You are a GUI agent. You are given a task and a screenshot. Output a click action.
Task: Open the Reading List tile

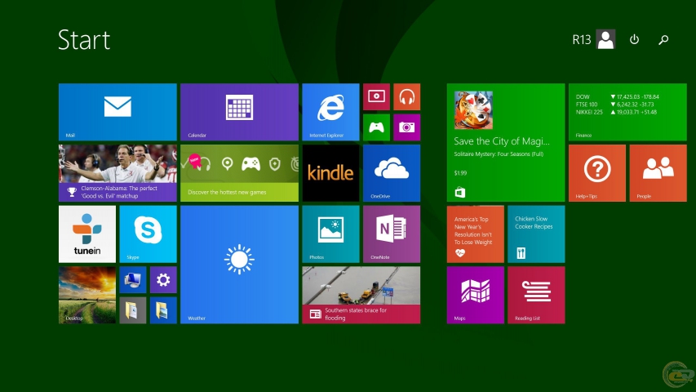(x=536, y=295)
